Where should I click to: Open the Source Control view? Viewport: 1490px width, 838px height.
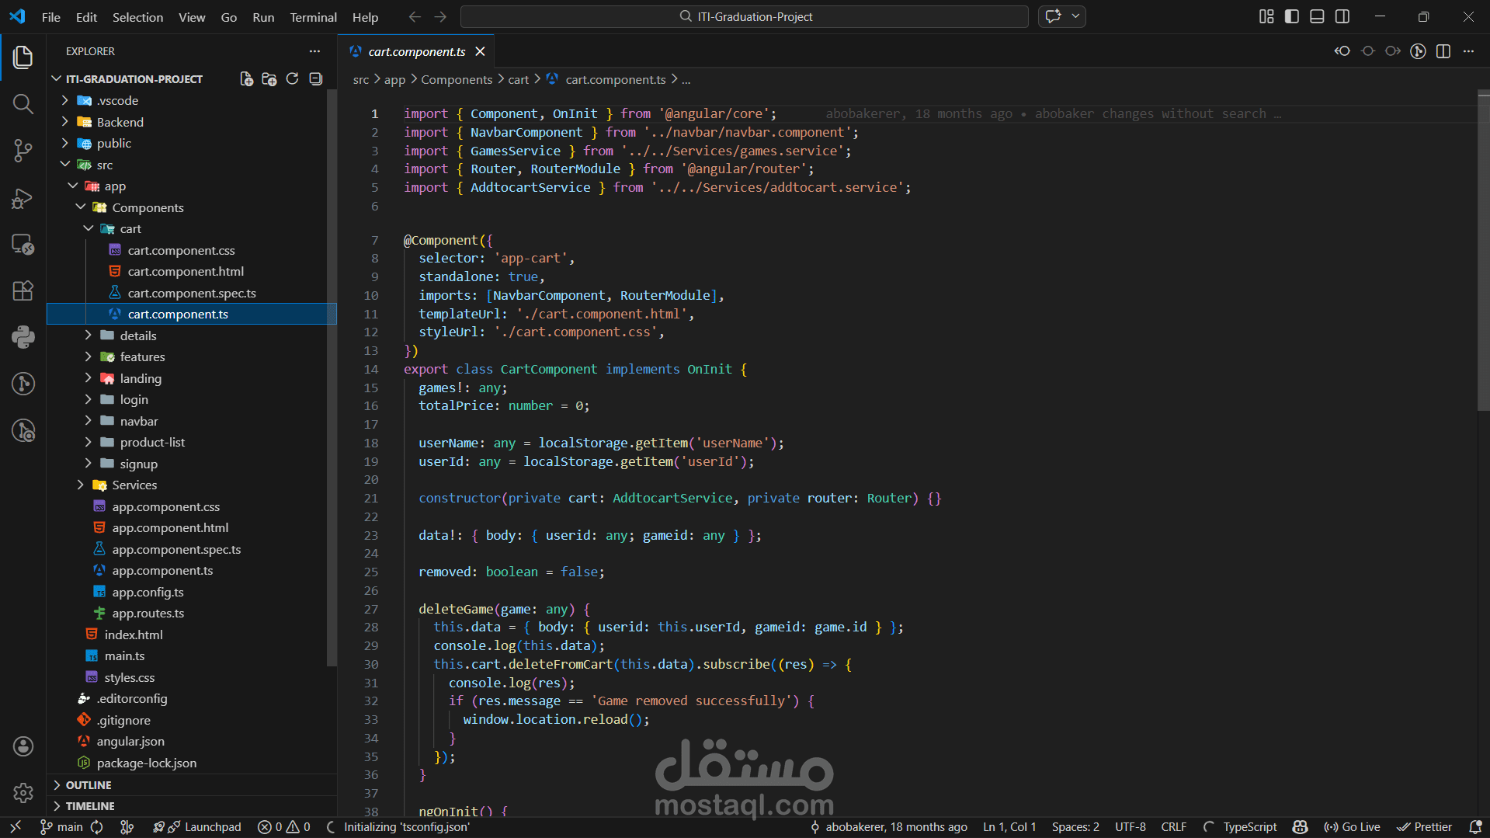pos(23,151)
